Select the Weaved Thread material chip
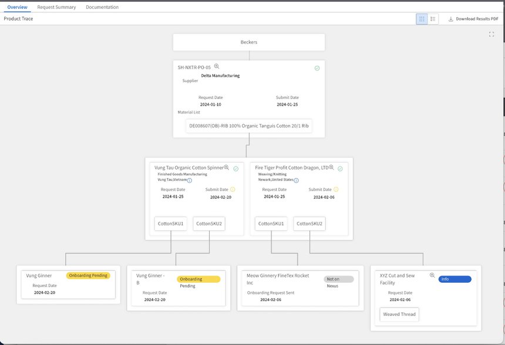The image size is (505, 345). point(399,314)
